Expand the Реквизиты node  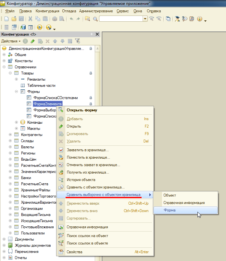click(16, 79)
